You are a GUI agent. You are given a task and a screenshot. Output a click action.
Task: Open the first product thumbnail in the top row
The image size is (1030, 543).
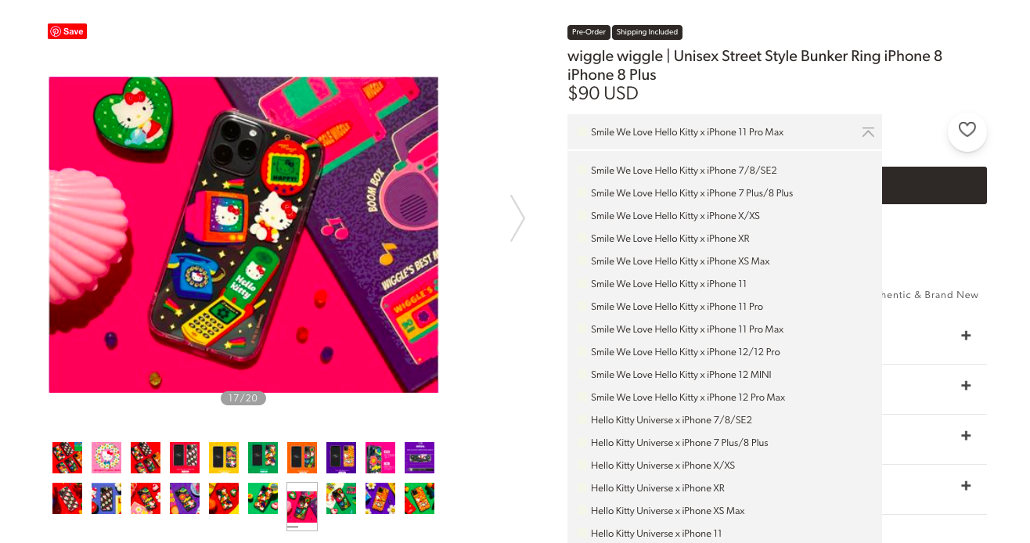point(67,458)
